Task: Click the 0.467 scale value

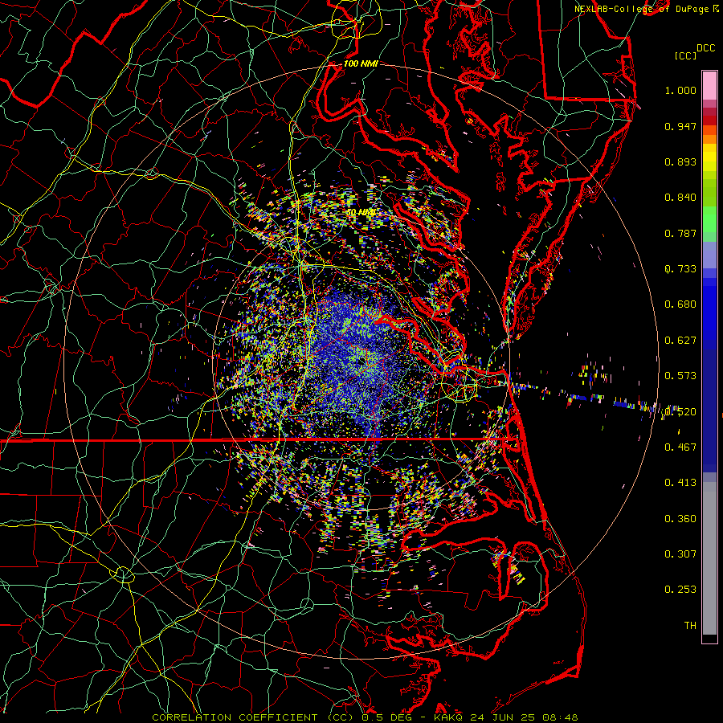Action: (680, 447)
